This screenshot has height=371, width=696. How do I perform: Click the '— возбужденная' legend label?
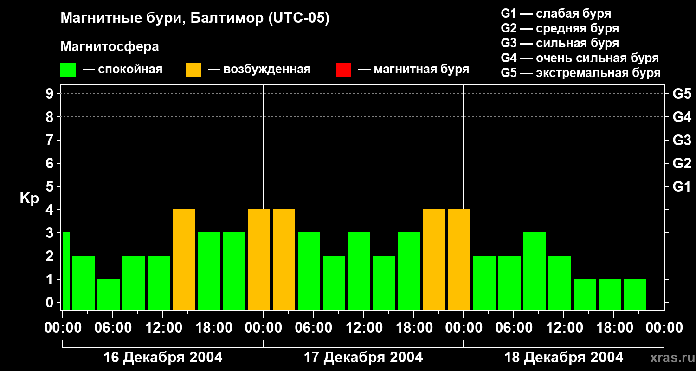click(259, 70)
